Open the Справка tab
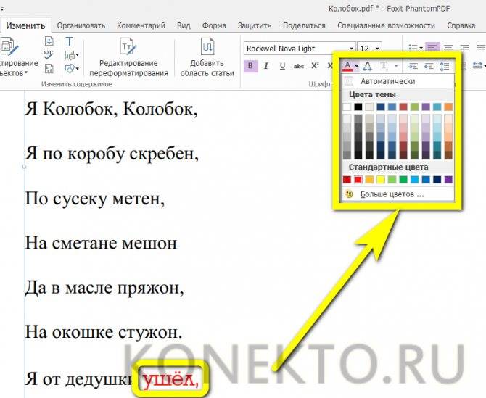The width and height of the screenshot is (486, 398). click(461, 25)
